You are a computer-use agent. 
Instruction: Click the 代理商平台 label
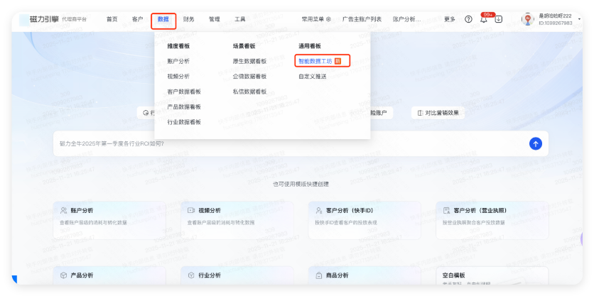74,19
